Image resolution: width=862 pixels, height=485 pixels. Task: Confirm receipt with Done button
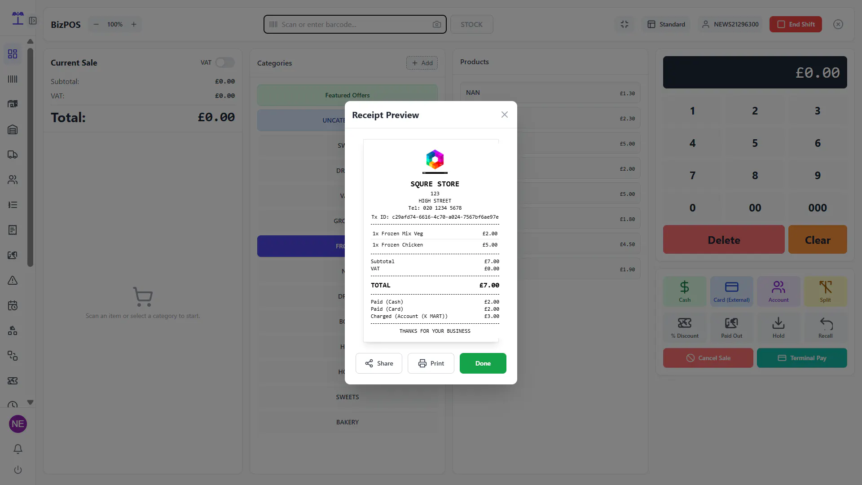pyautogui.click(x=483, y=363)
